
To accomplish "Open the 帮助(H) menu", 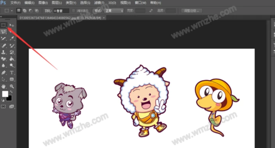I will (155, 3).
